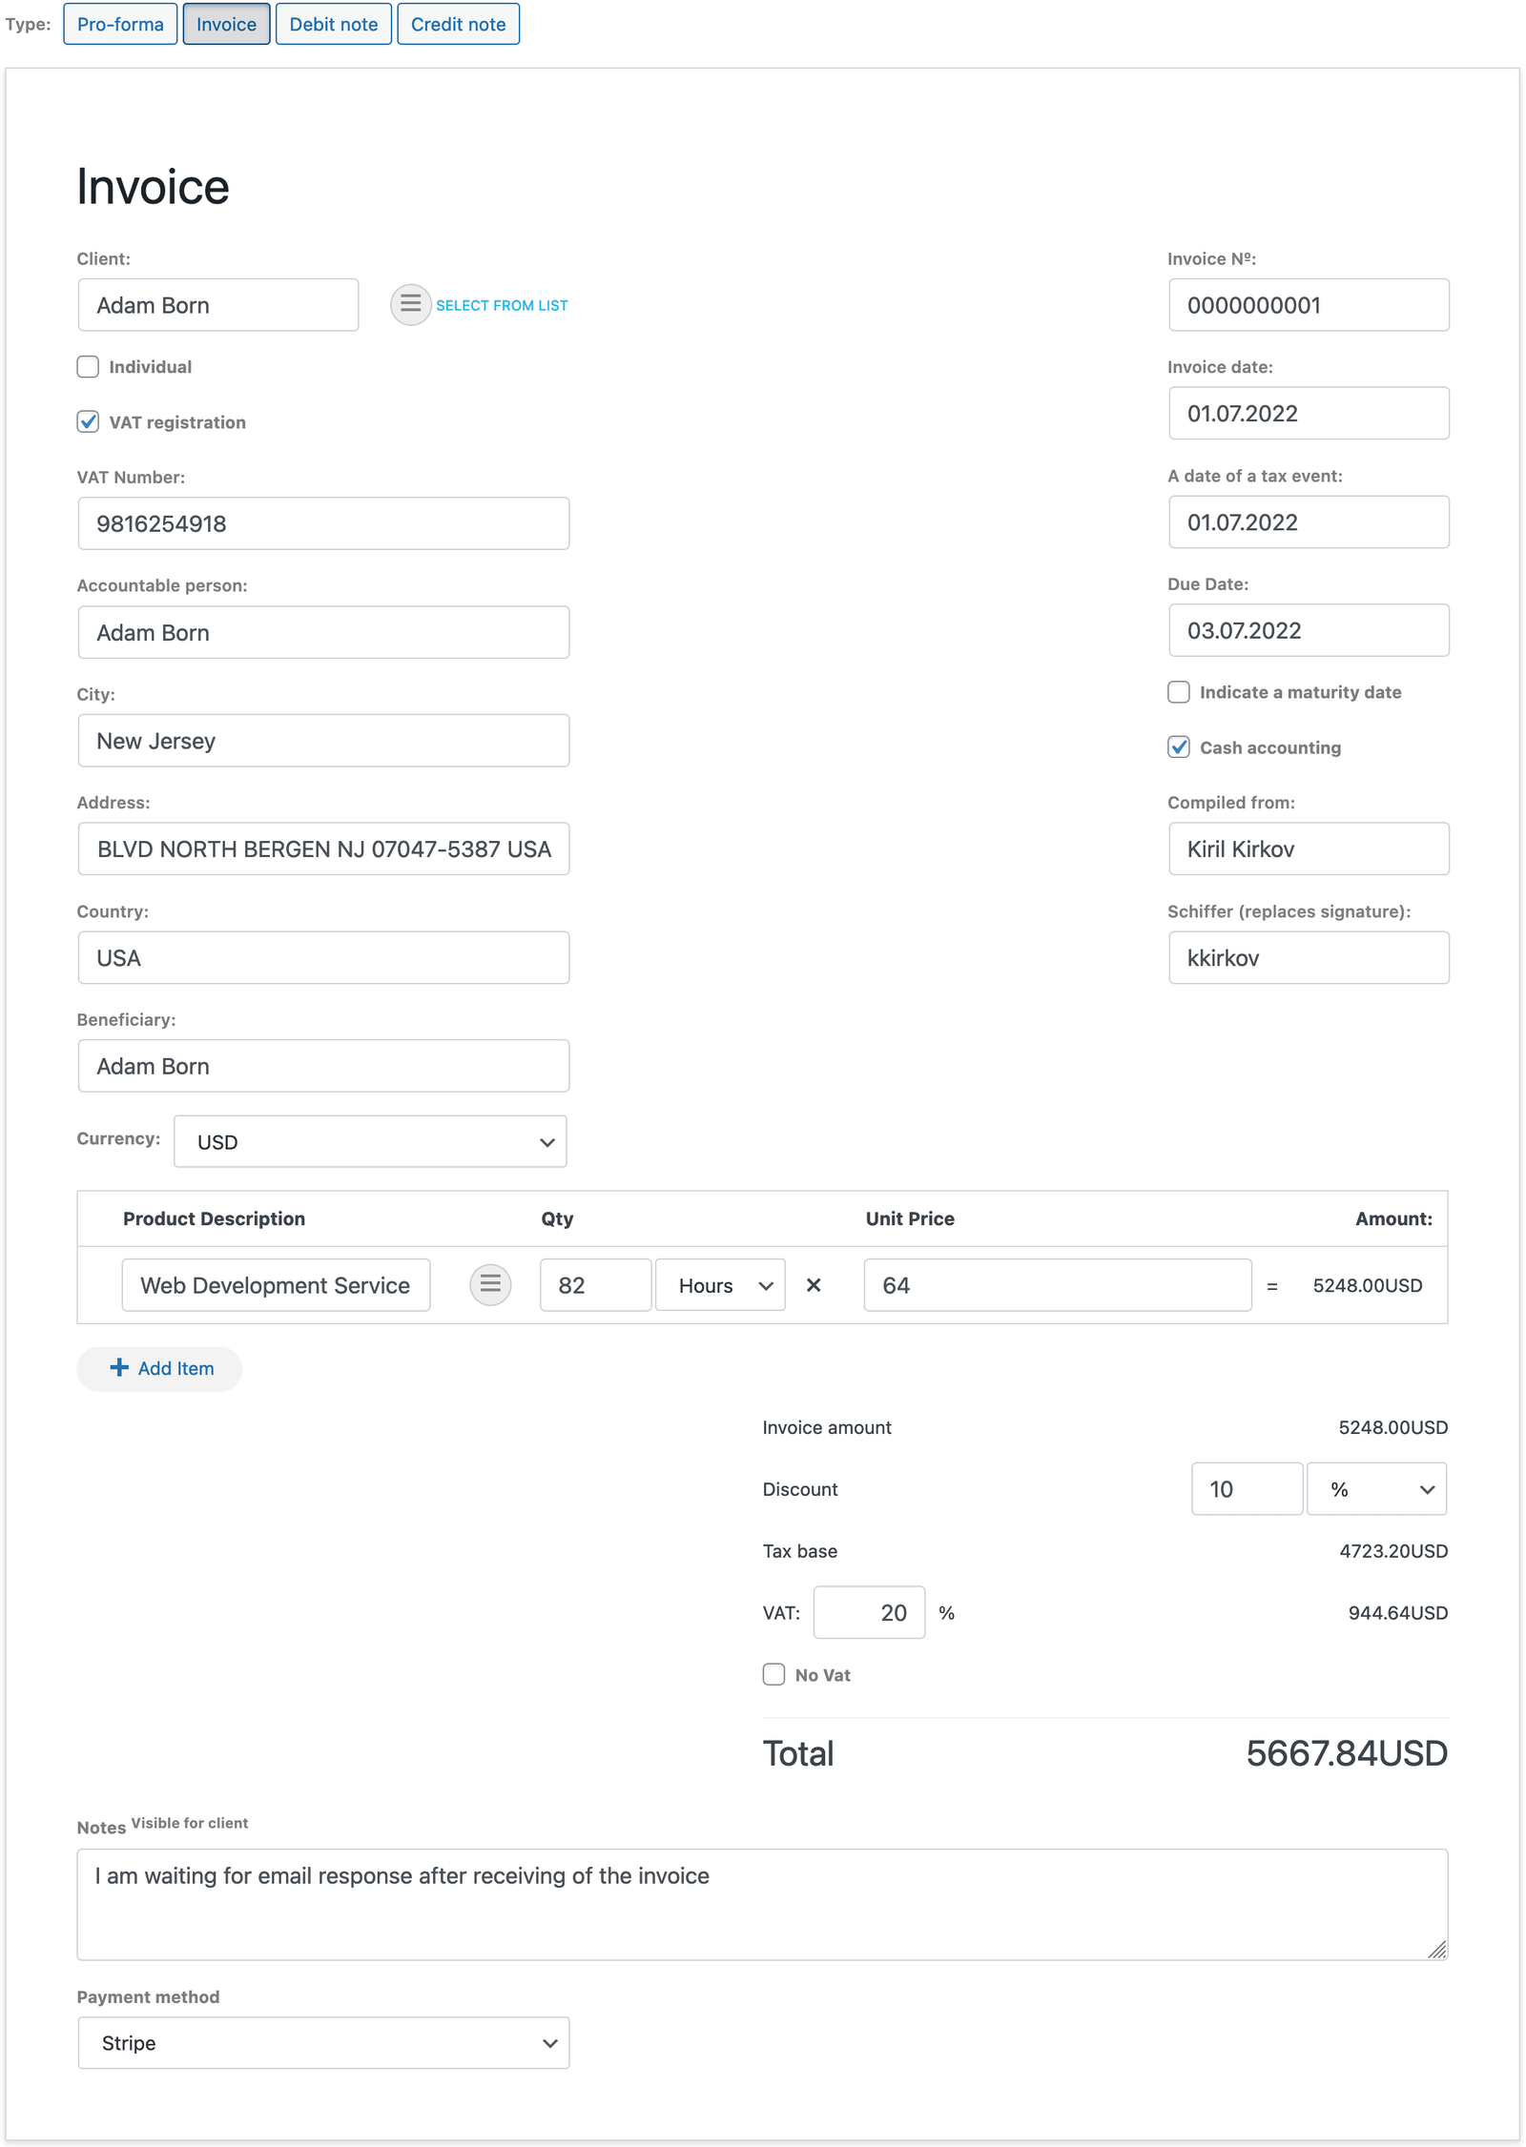Click the SELECT FROM LIST link
This screenshot has height=2147, width=1526.
pos(502,304)
